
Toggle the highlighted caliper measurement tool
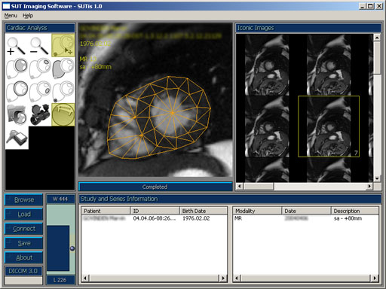63,114
